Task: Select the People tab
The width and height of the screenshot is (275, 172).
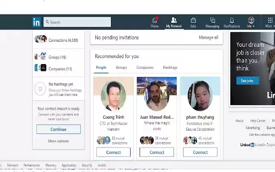Action: [101, 68]
